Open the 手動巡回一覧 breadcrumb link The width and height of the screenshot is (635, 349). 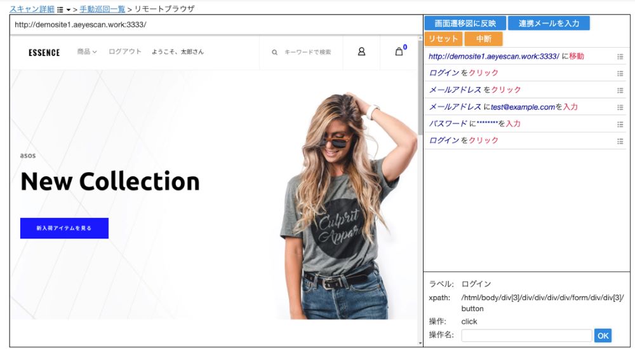[x=102, y=9]
